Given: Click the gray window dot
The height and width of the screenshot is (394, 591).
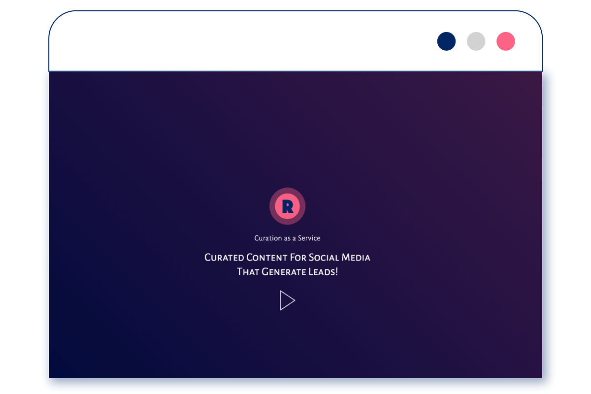Looking at the screenshot, I should (476, 41).
